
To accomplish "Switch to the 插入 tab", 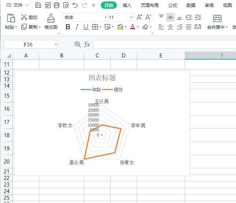I will pyautogui.click(x=127, y=5).
